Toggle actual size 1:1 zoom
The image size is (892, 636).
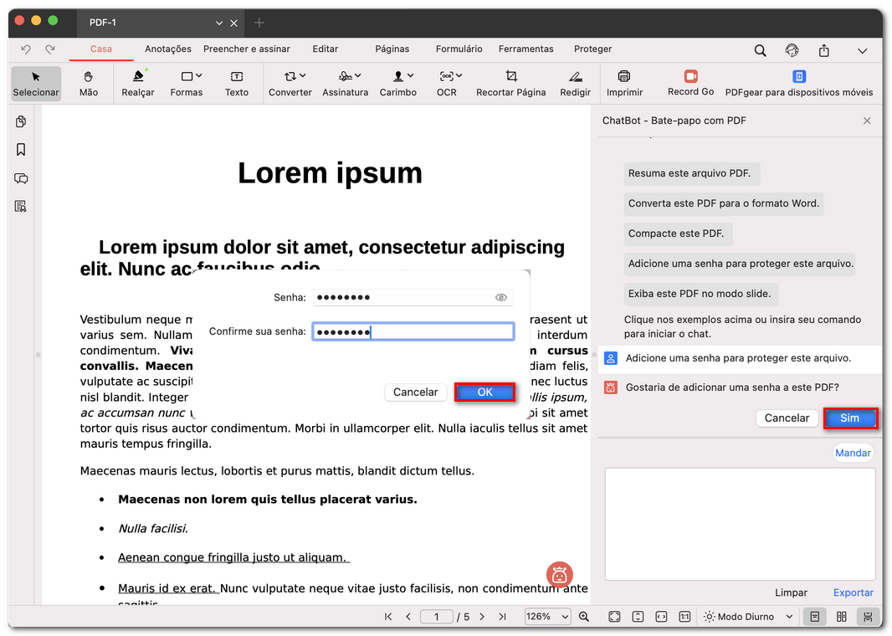tap(684, 616)
